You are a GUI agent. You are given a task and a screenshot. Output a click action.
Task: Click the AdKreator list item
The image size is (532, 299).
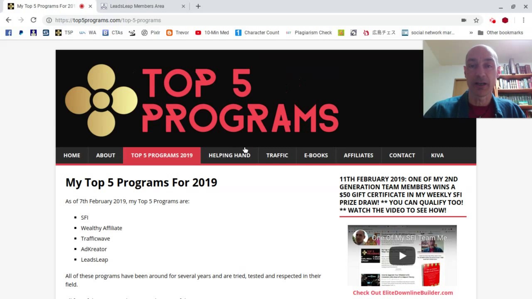coord(94,249)
